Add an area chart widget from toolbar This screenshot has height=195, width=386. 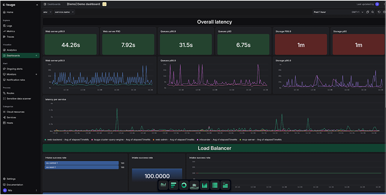click(x=163, y=185)
